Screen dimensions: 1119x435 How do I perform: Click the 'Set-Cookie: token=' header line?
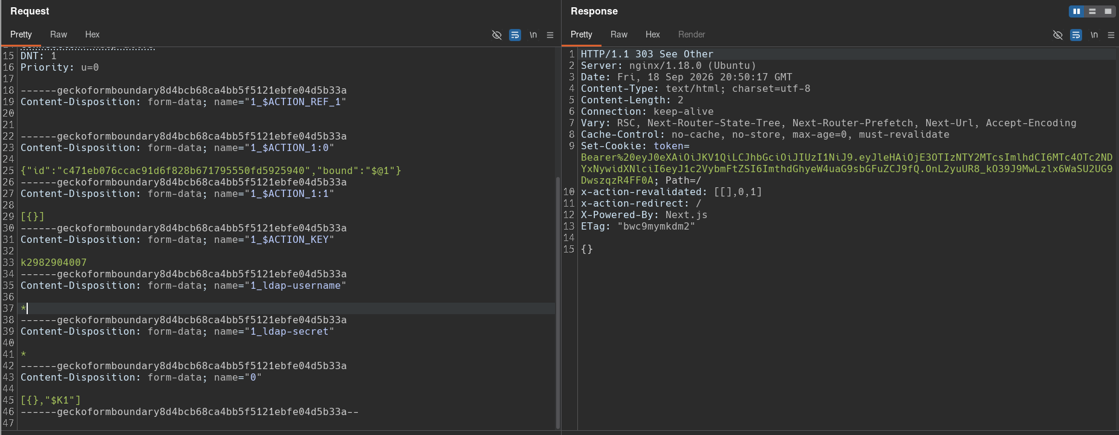click(x=635, y=146)
